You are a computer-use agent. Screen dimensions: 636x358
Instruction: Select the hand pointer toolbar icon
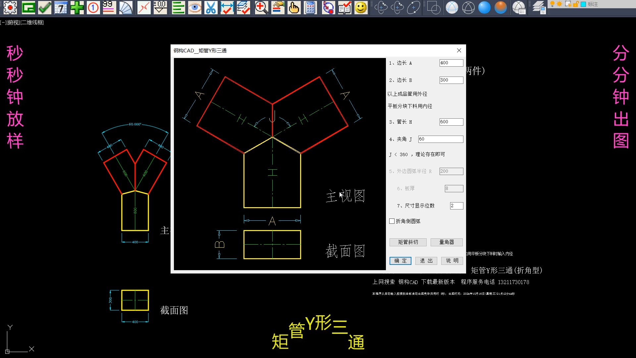[294, 8]
